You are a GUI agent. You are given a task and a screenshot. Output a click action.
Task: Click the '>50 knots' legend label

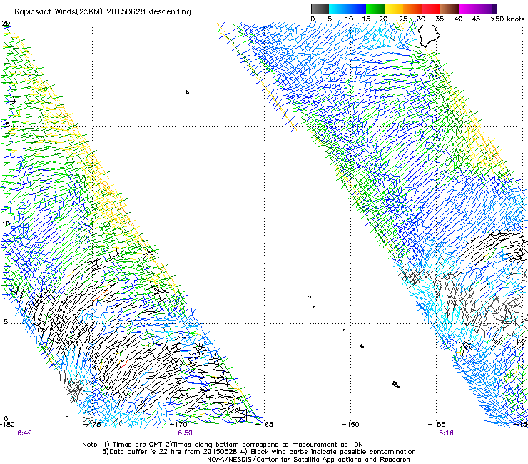click(507, 19)
